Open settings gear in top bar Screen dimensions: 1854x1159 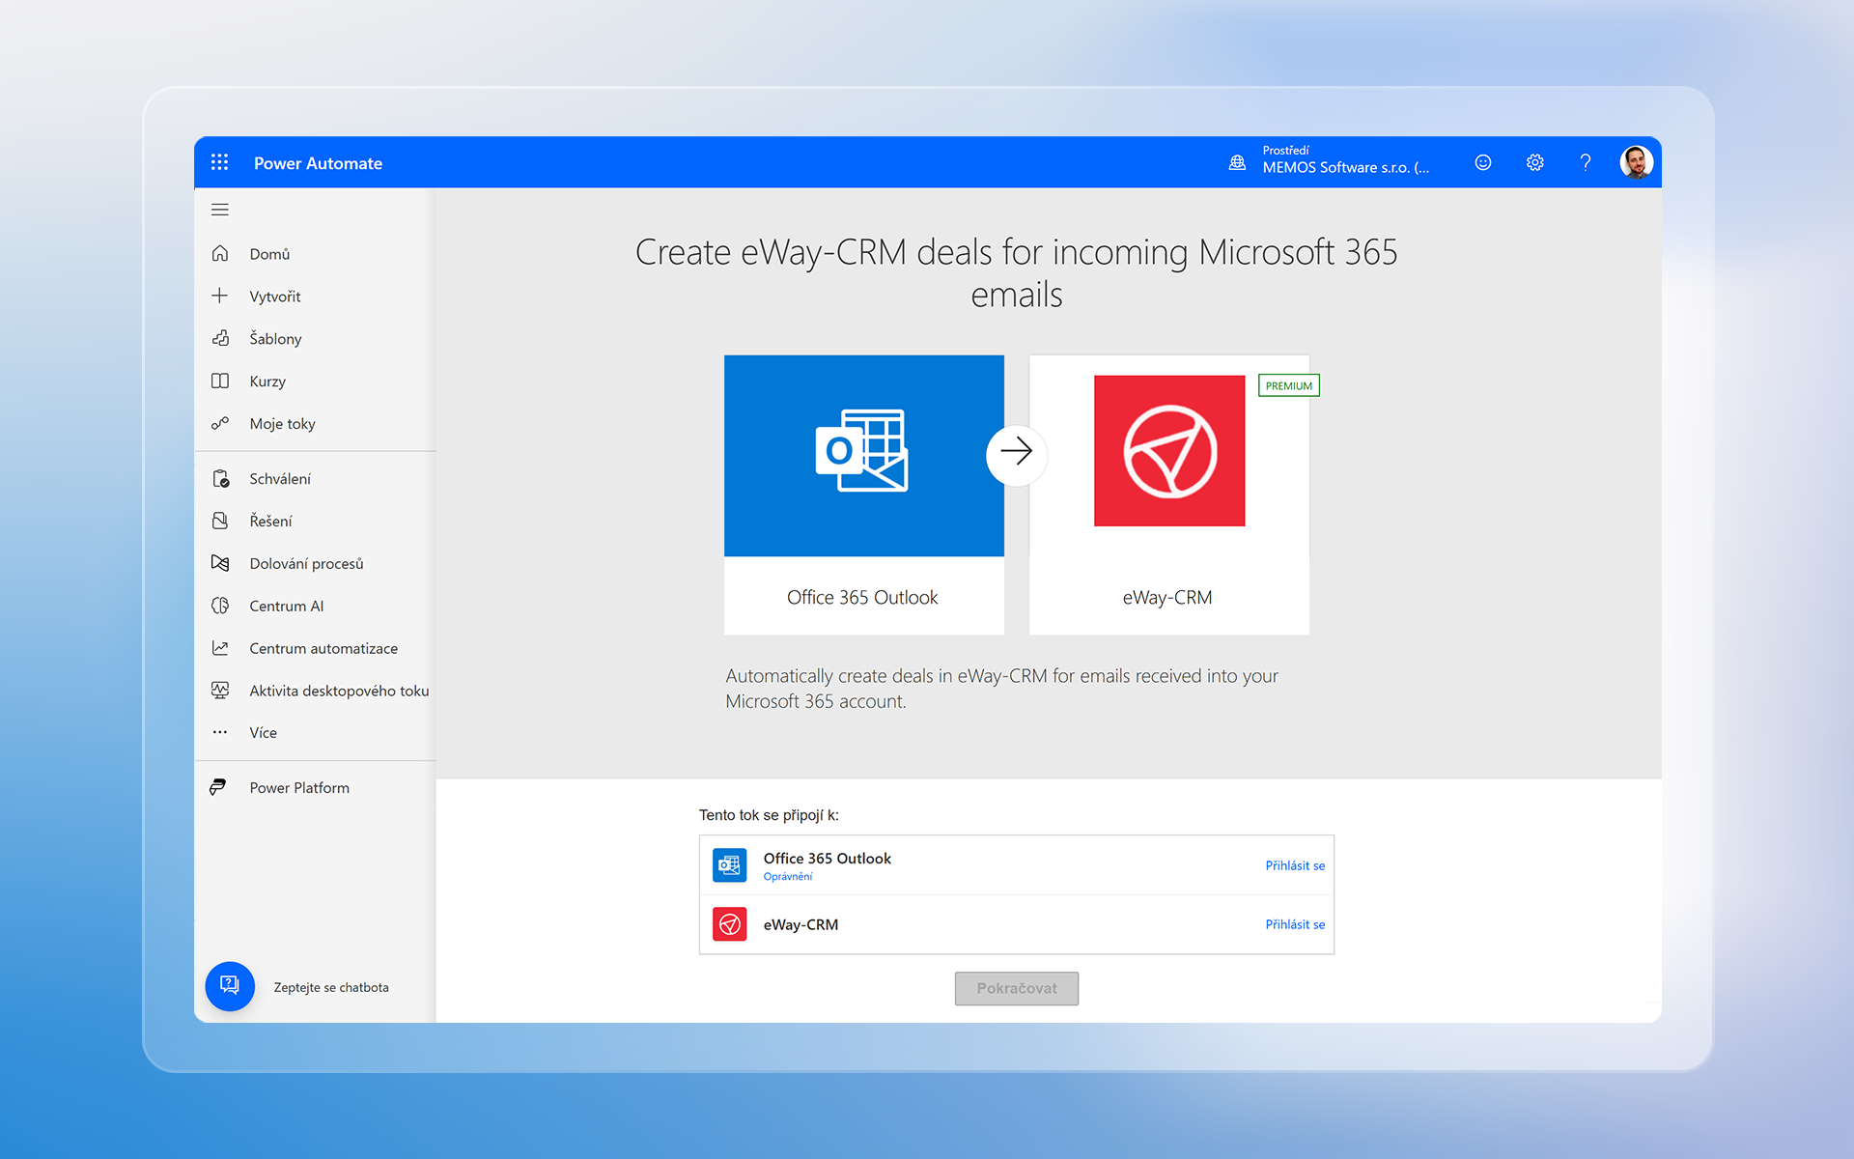click(1534, 162)
